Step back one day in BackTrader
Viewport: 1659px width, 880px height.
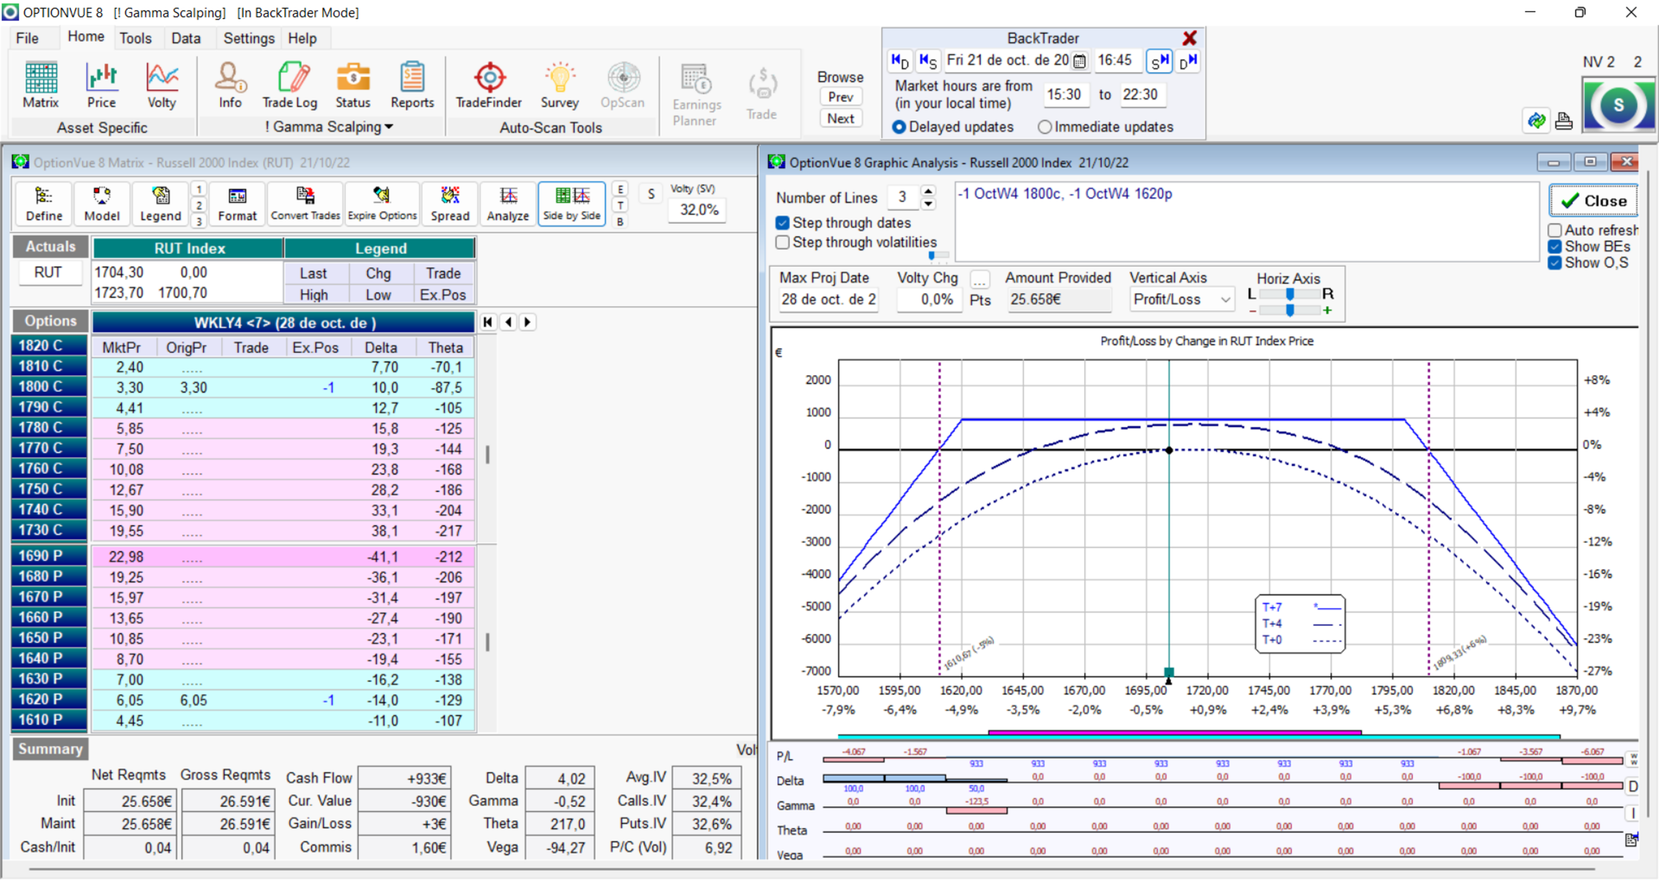coord(900,60)
